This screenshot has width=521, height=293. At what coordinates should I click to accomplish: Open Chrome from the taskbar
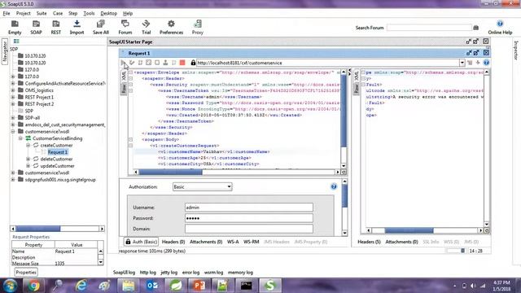pos(33,286)
